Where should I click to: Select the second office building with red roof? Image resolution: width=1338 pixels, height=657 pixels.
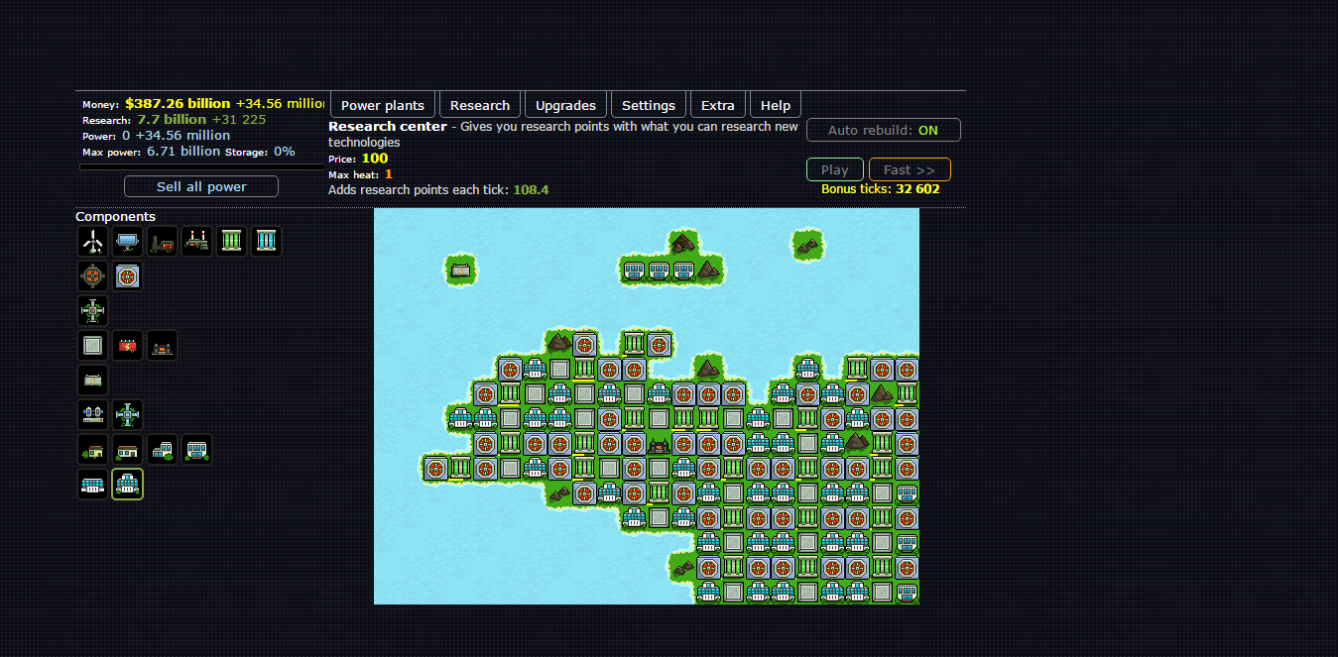[x=127, y=449]
